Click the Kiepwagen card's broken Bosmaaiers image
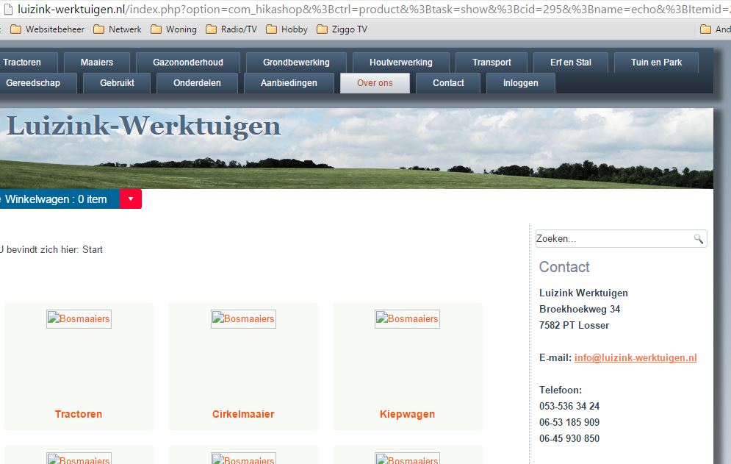This screenshot has height=464, width=731. tap(408, 319)
